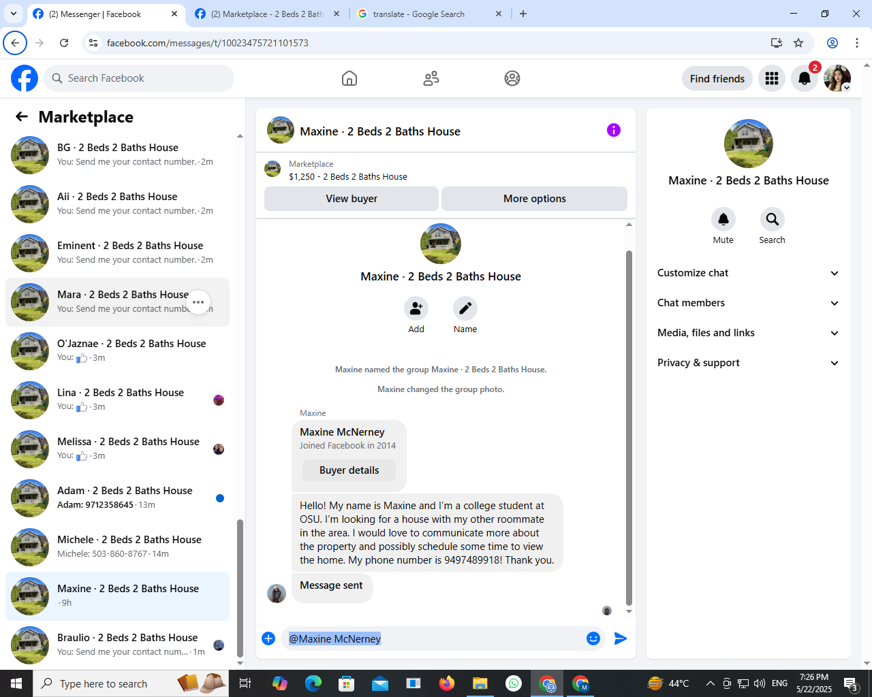Close the translate Google Search tab
This screenshot has height=697, width=872.
coord(499,14)
